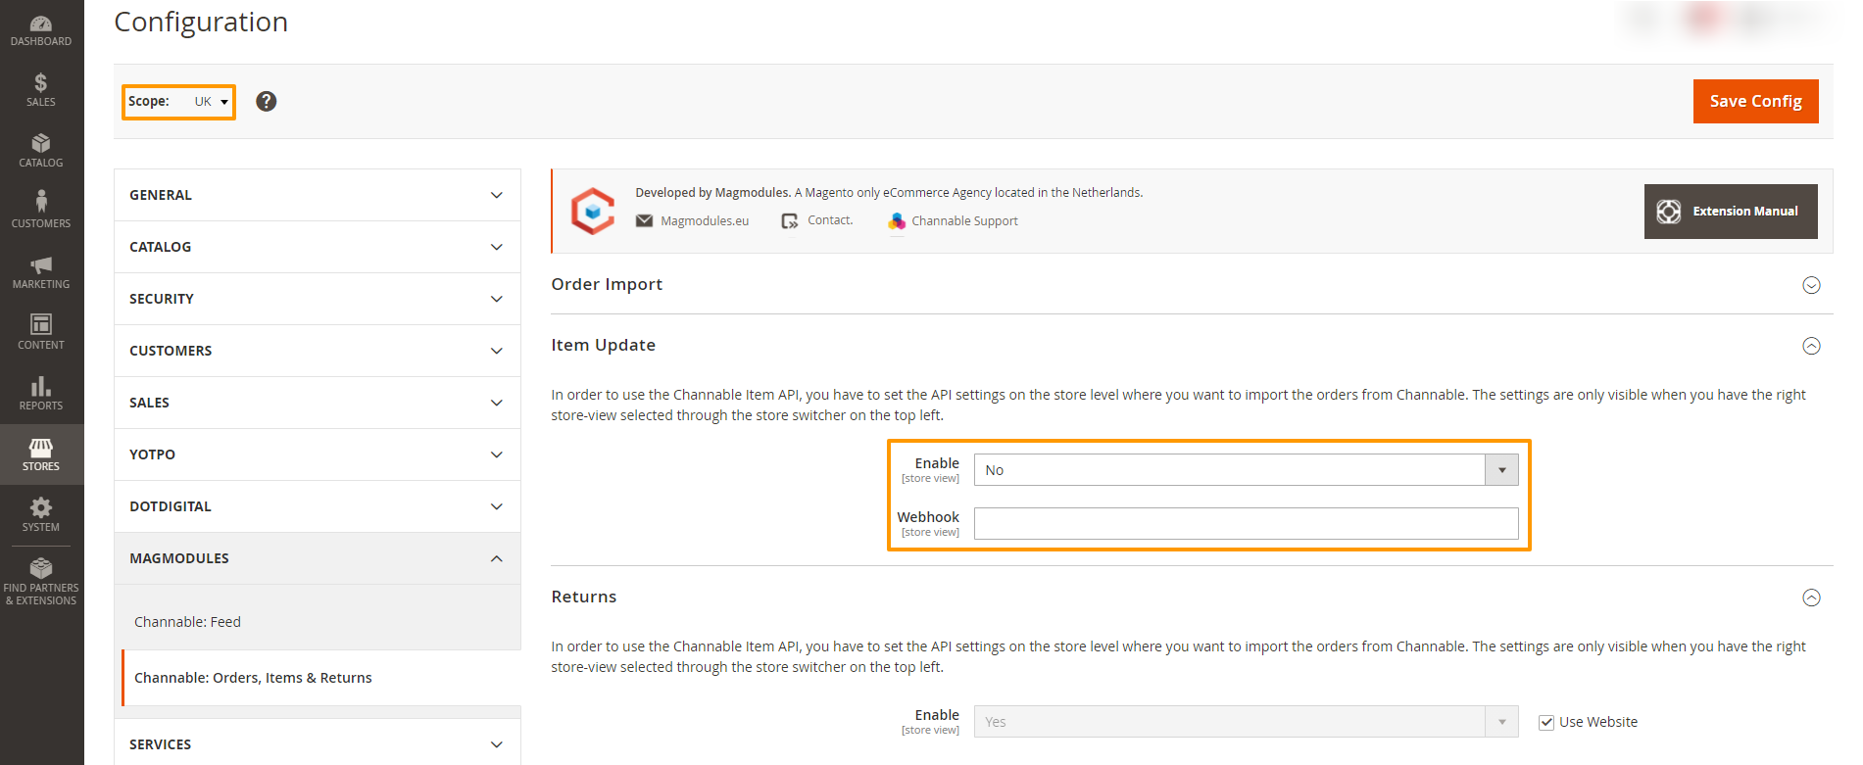Click the Channable Support colorful icon
The height and width of the screenshot is (765, 1863).
pyautogui.click(x=897, y=221)
